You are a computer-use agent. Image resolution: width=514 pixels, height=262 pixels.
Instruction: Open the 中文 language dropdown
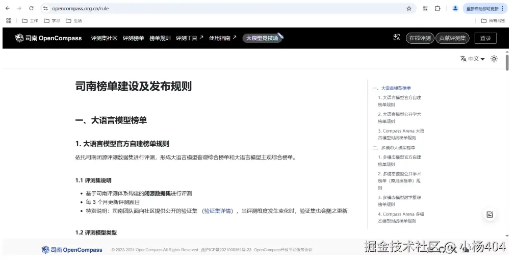[x=472, y=59]
